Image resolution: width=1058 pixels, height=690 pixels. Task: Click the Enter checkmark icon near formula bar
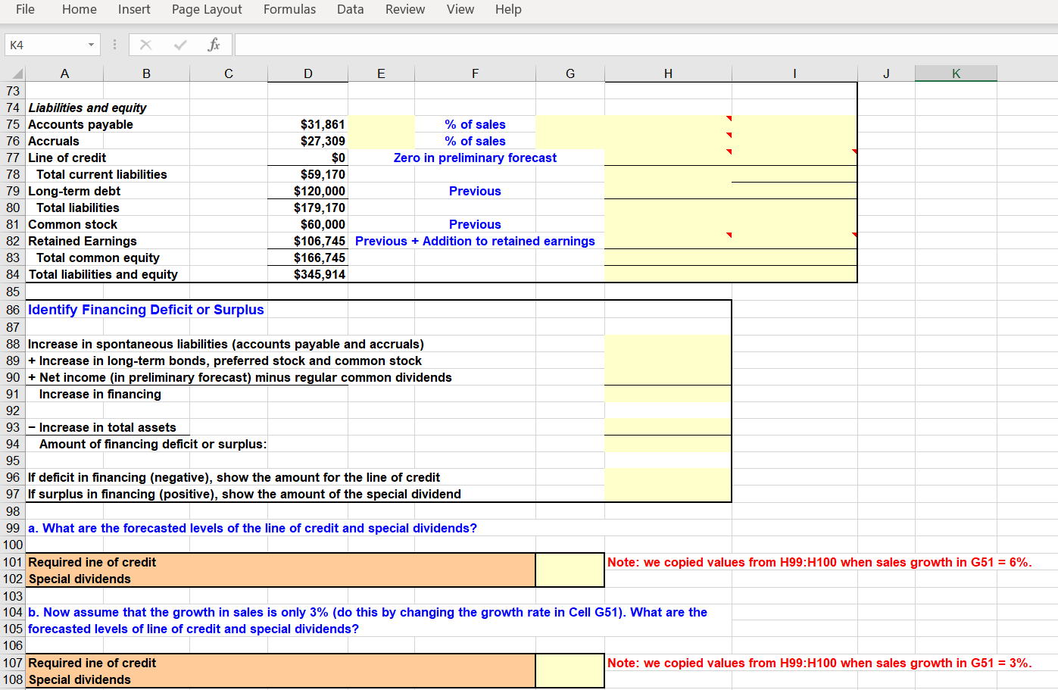pyautogui.click(x=179, y=44)
